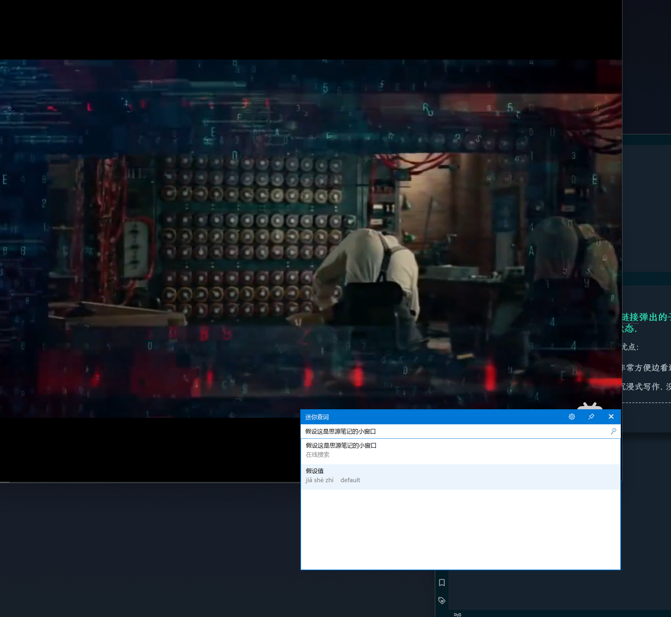Click the graph view icon at bottom
The image size is (671, 617).
[458, 614]
